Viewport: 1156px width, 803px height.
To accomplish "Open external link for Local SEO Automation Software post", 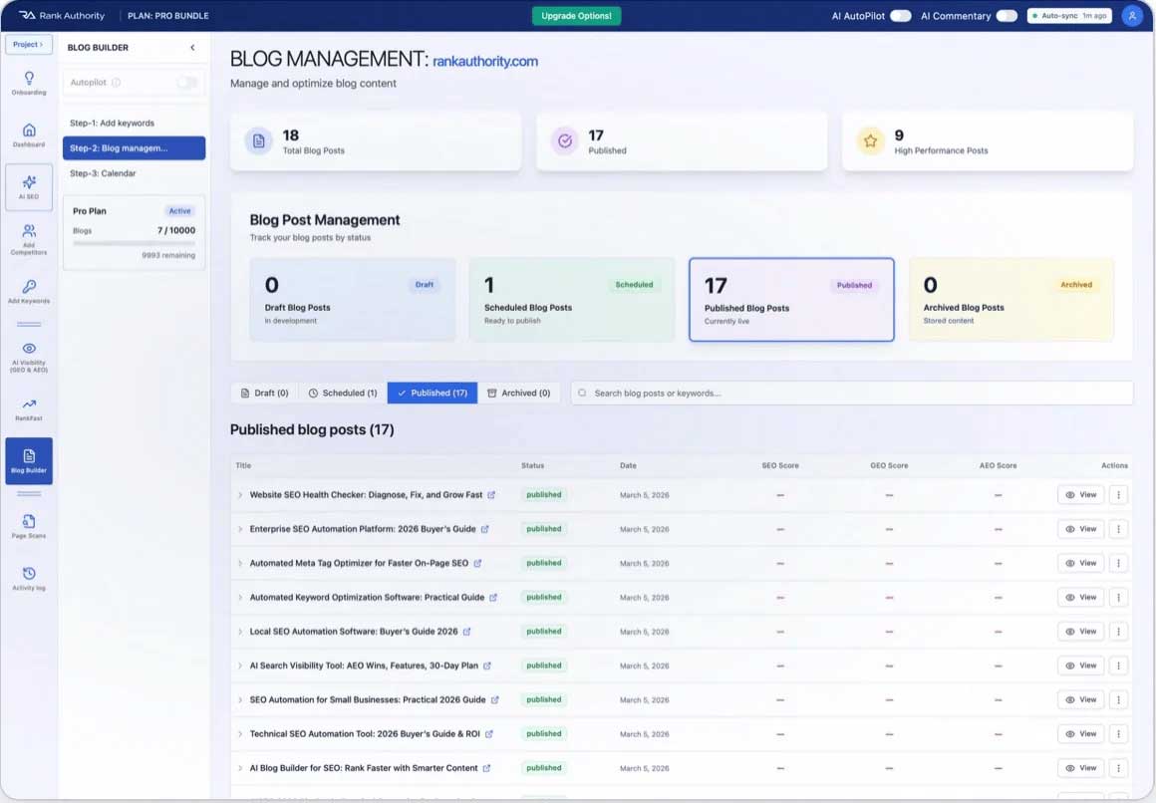I will [x=466, y=632].
